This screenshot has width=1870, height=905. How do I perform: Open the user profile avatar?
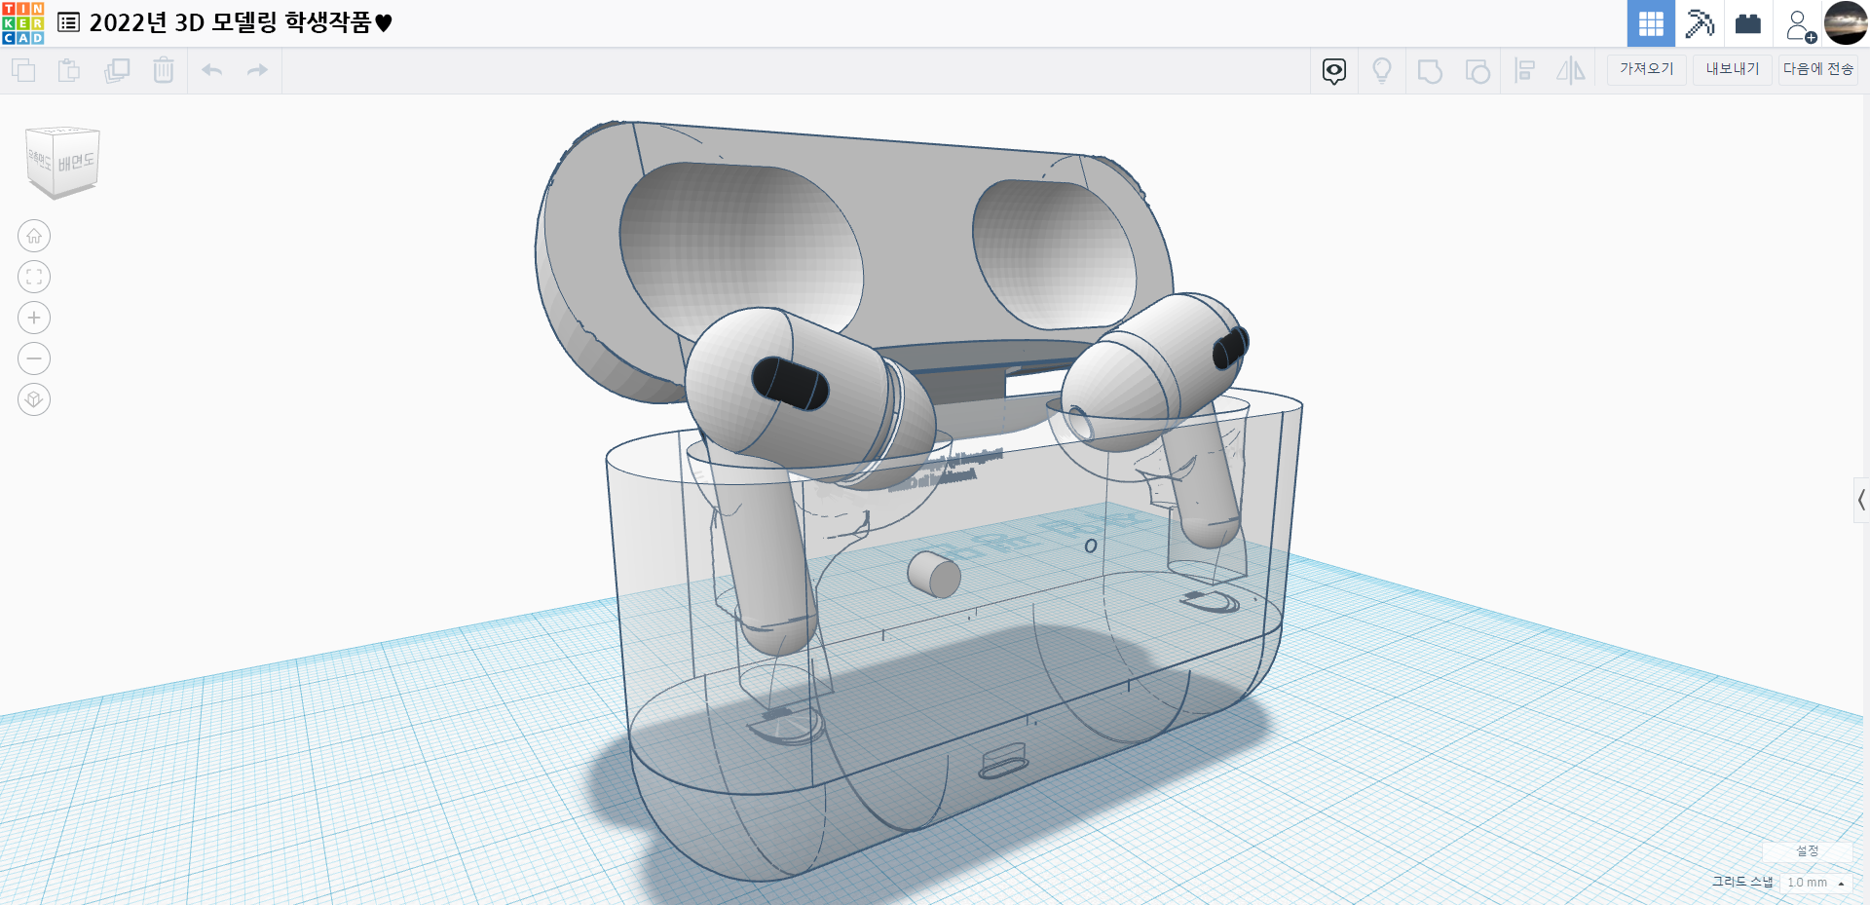tap(1846, 23)
